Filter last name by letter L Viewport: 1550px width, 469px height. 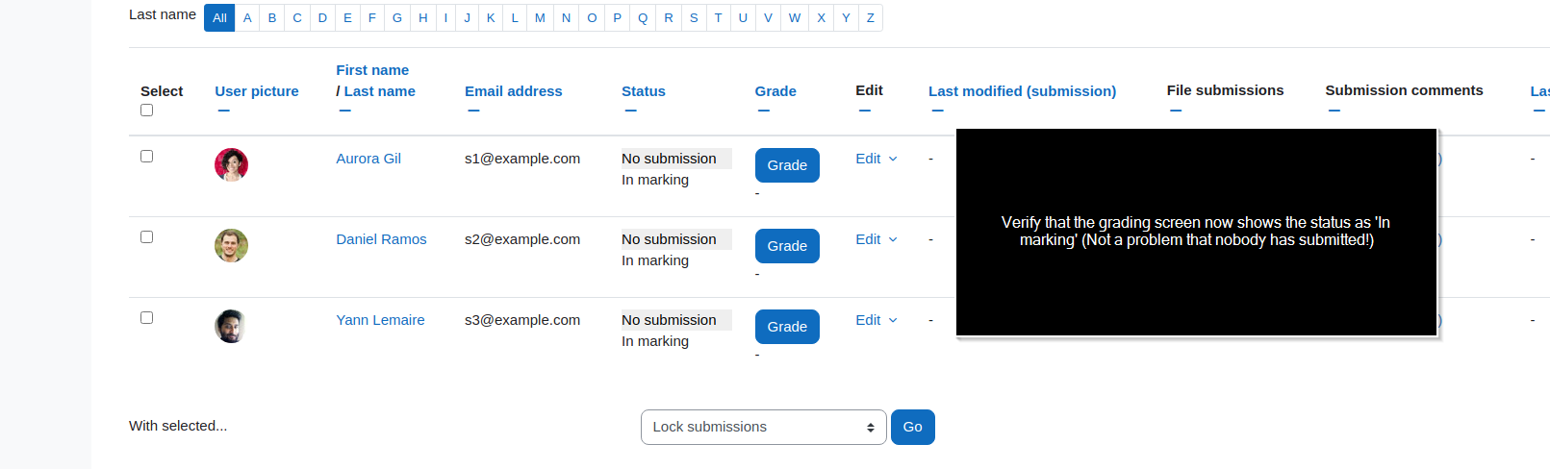[515, 17]
